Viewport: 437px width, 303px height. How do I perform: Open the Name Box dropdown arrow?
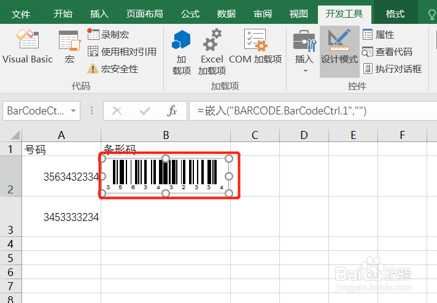click(x=73, y=111)
